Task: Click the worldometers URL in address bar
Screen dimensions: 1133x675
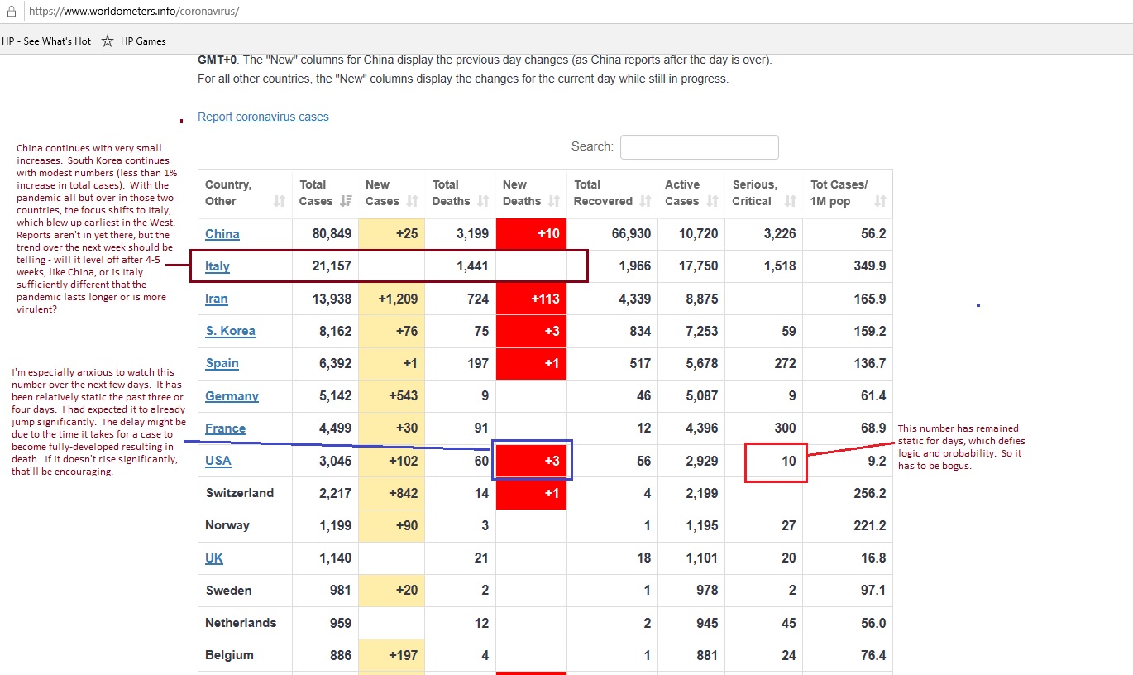Action: [x=134, y=12]
